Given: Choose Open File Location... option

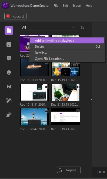Looking at the screenshot, I should [x=67, y=59].
